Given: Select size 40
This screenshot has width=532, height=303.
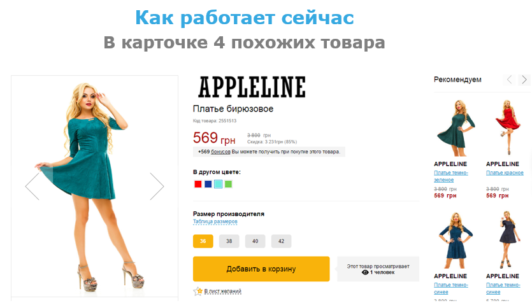Looking at the screenshot, I should 255,241.
